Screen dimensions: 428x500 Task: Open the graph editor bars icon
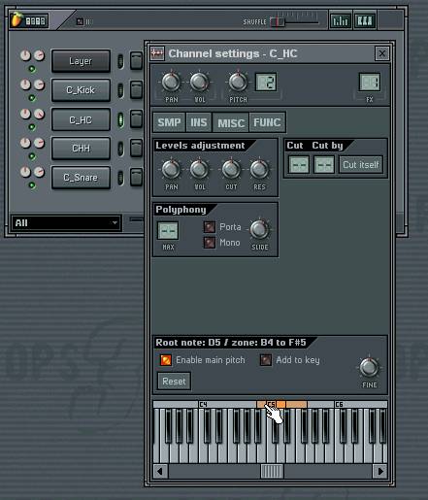click(341, 21)
